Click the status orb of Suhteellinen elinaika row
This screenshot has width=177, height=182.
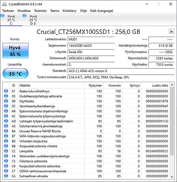6,176
